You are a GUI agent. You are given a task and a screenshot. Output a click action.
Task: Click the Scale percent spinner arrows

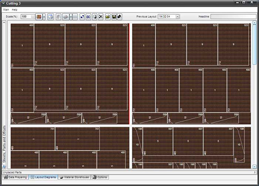point(33,17)
